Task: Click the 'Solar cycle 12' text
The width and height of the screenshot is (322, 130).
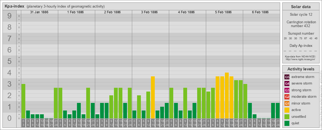Action: click(301, 15)
